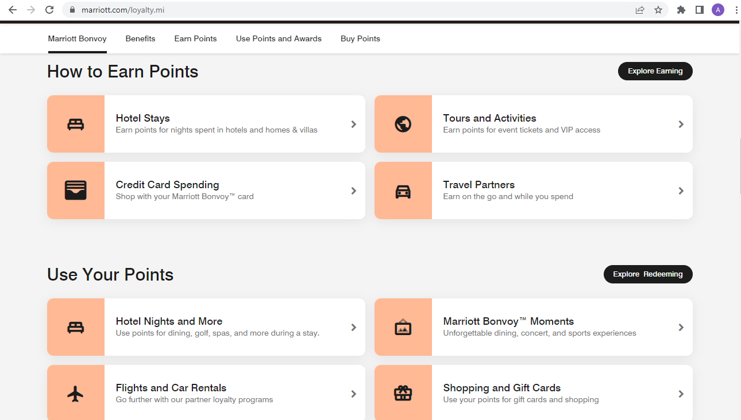The image size is (741, 420).
Task: Go to the Buy Points tab
Action: point(360,38)
